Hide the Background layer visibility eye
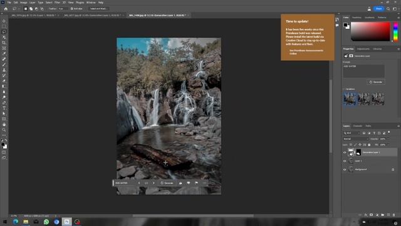 tap(345, 169)
